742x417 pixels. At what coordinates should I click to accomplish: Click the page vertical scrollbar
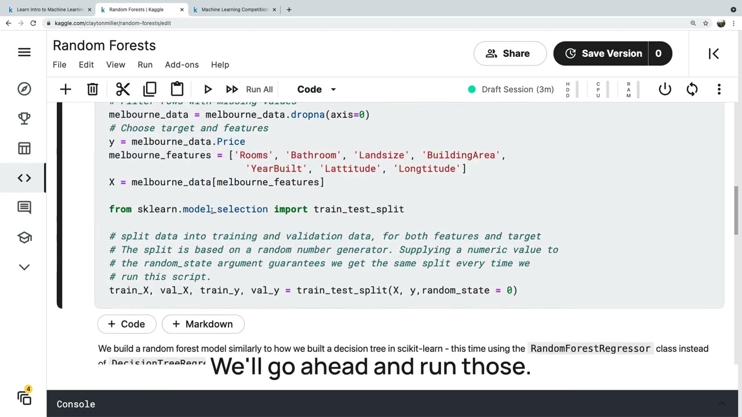(x=737, y=210)
